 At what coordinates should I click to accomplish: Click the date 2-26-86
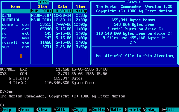(64, 47)
